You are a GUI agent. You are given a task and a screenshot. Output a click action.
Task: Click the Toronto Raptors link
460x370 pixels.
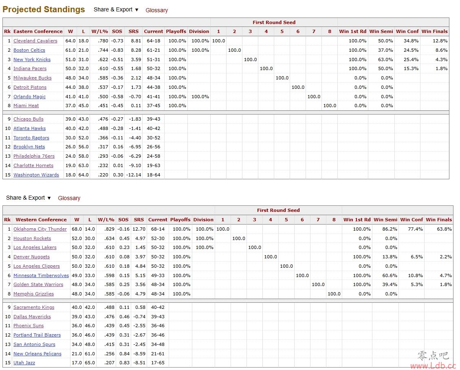(31, 138)
